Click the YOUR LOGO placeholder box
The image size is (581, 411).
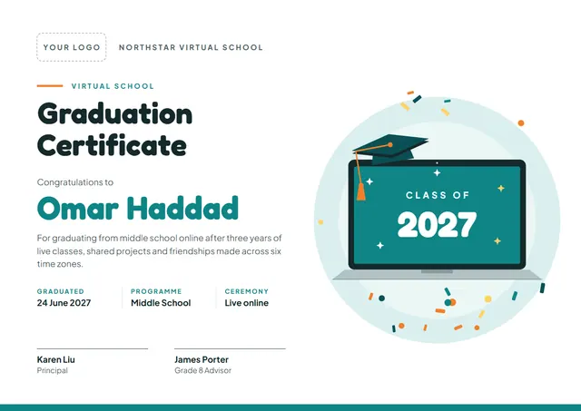coord(72,47)
